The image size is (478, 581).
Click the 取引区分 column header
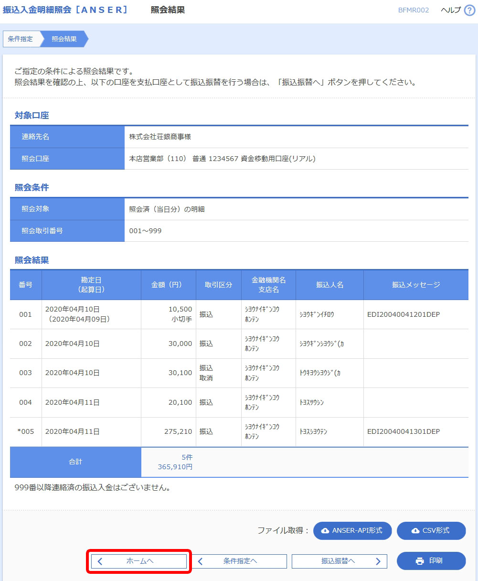pyautogui.click(x=219, y=285)
